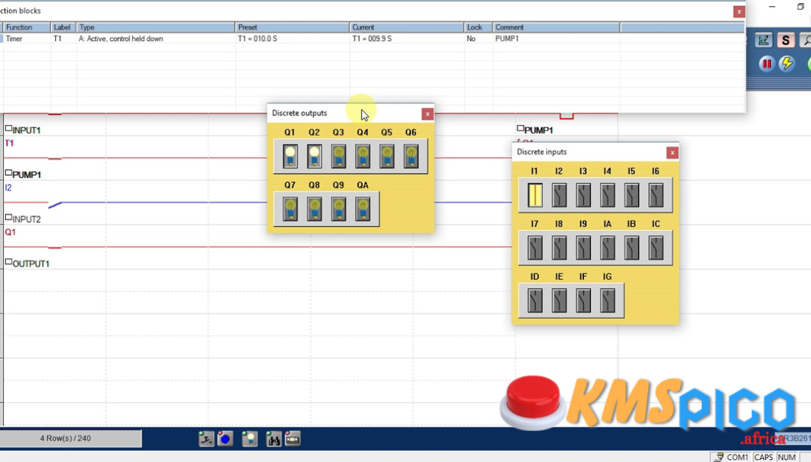Image resolution: width=811 pixels, height=462 pixels.
Task: Click the Q7 output lamp
Action: (x=290, y=209)
